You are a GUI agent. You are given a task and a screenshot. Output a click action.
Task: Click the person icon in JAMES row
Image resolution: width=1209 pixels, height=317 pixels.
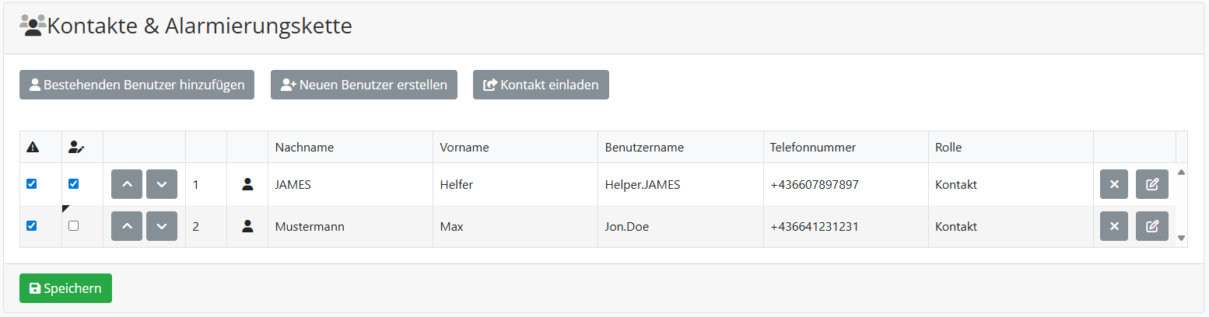(x=247, y=185)
